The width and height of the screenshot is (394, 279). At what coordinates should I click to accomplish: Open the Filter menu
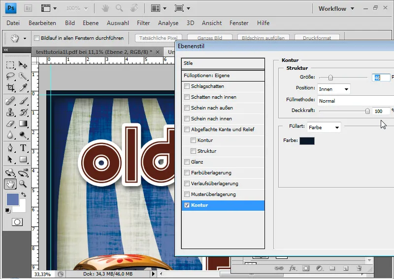(x=143, y=23)
